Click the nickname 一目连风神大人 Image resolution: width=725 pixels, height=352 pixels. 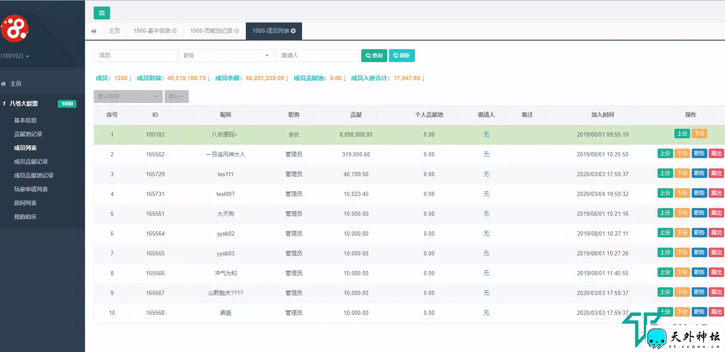pos(226,154)
